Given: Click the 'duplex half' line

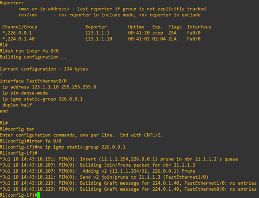Looking at the screenshot, I should coord(17,105).
